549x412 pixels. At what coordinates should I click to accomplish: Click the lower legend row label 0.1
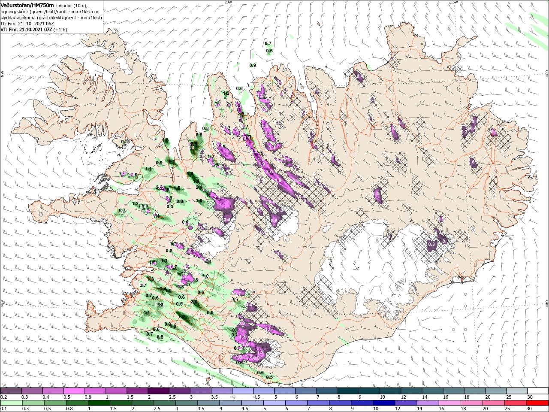(x=3, y=409)
